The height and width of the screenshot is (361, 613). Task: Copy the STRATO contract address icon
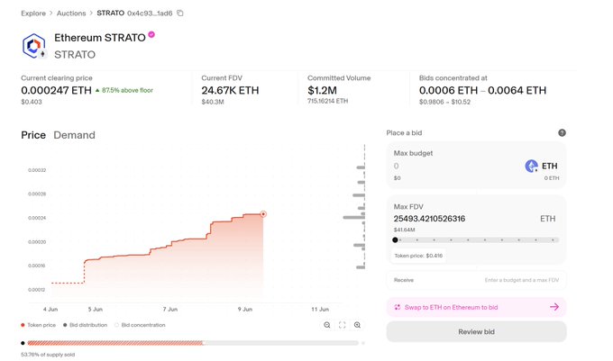[x=179, y=13]
